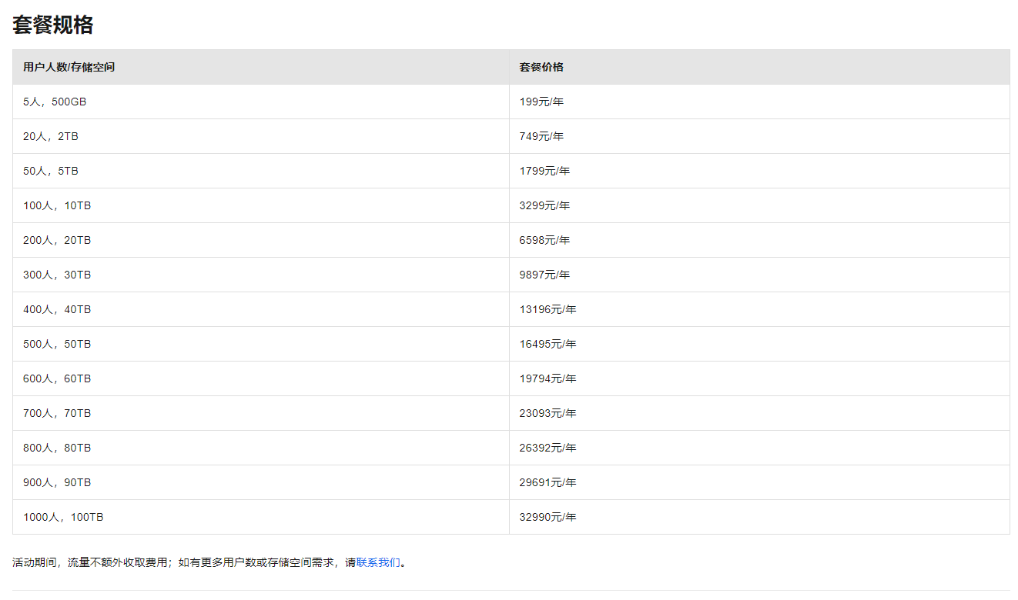Select the 100人，10TB plan cell
Screen dimensions: 1018x600
click(x=57, y=205)
